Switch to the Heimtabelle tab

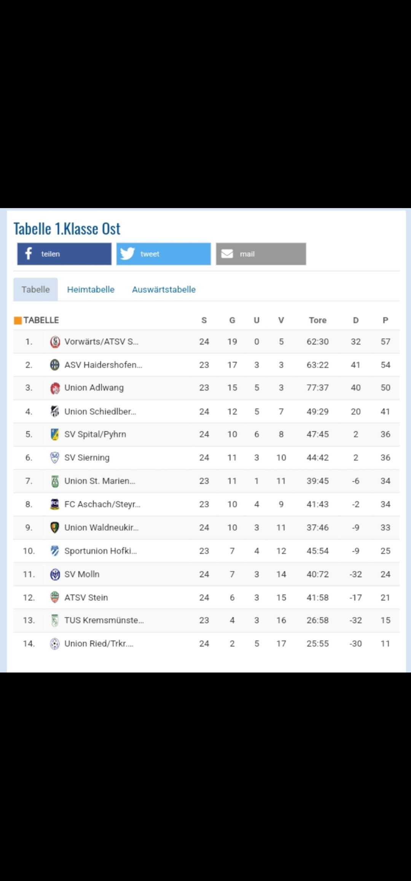point(91,289)
